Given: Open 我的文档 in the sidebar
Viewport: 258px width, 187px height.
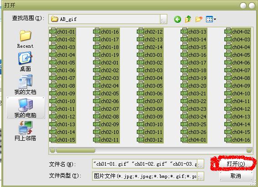Looking at the screenshot, I should pos(25,85).
